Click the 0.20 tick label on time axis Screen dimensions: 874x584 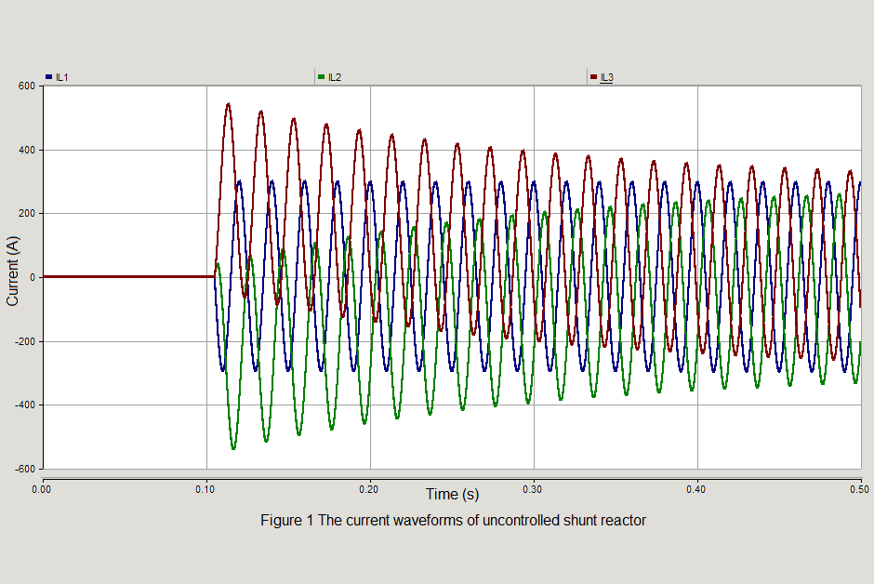click(x=370, y=487)
